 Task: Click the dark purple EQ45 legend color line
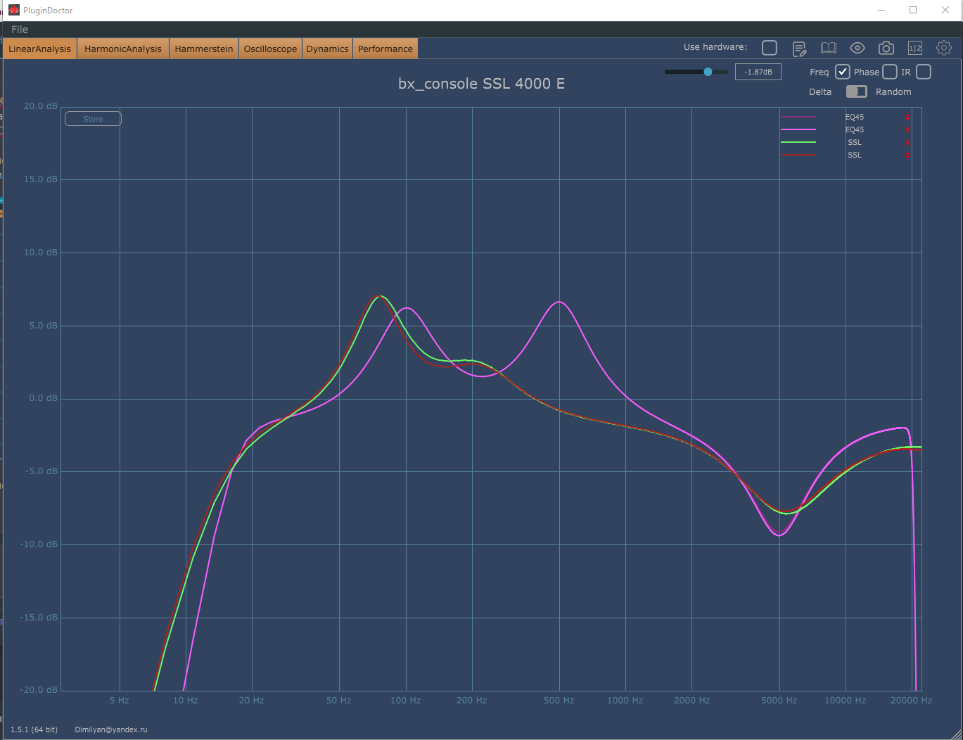tap(798, 117)
